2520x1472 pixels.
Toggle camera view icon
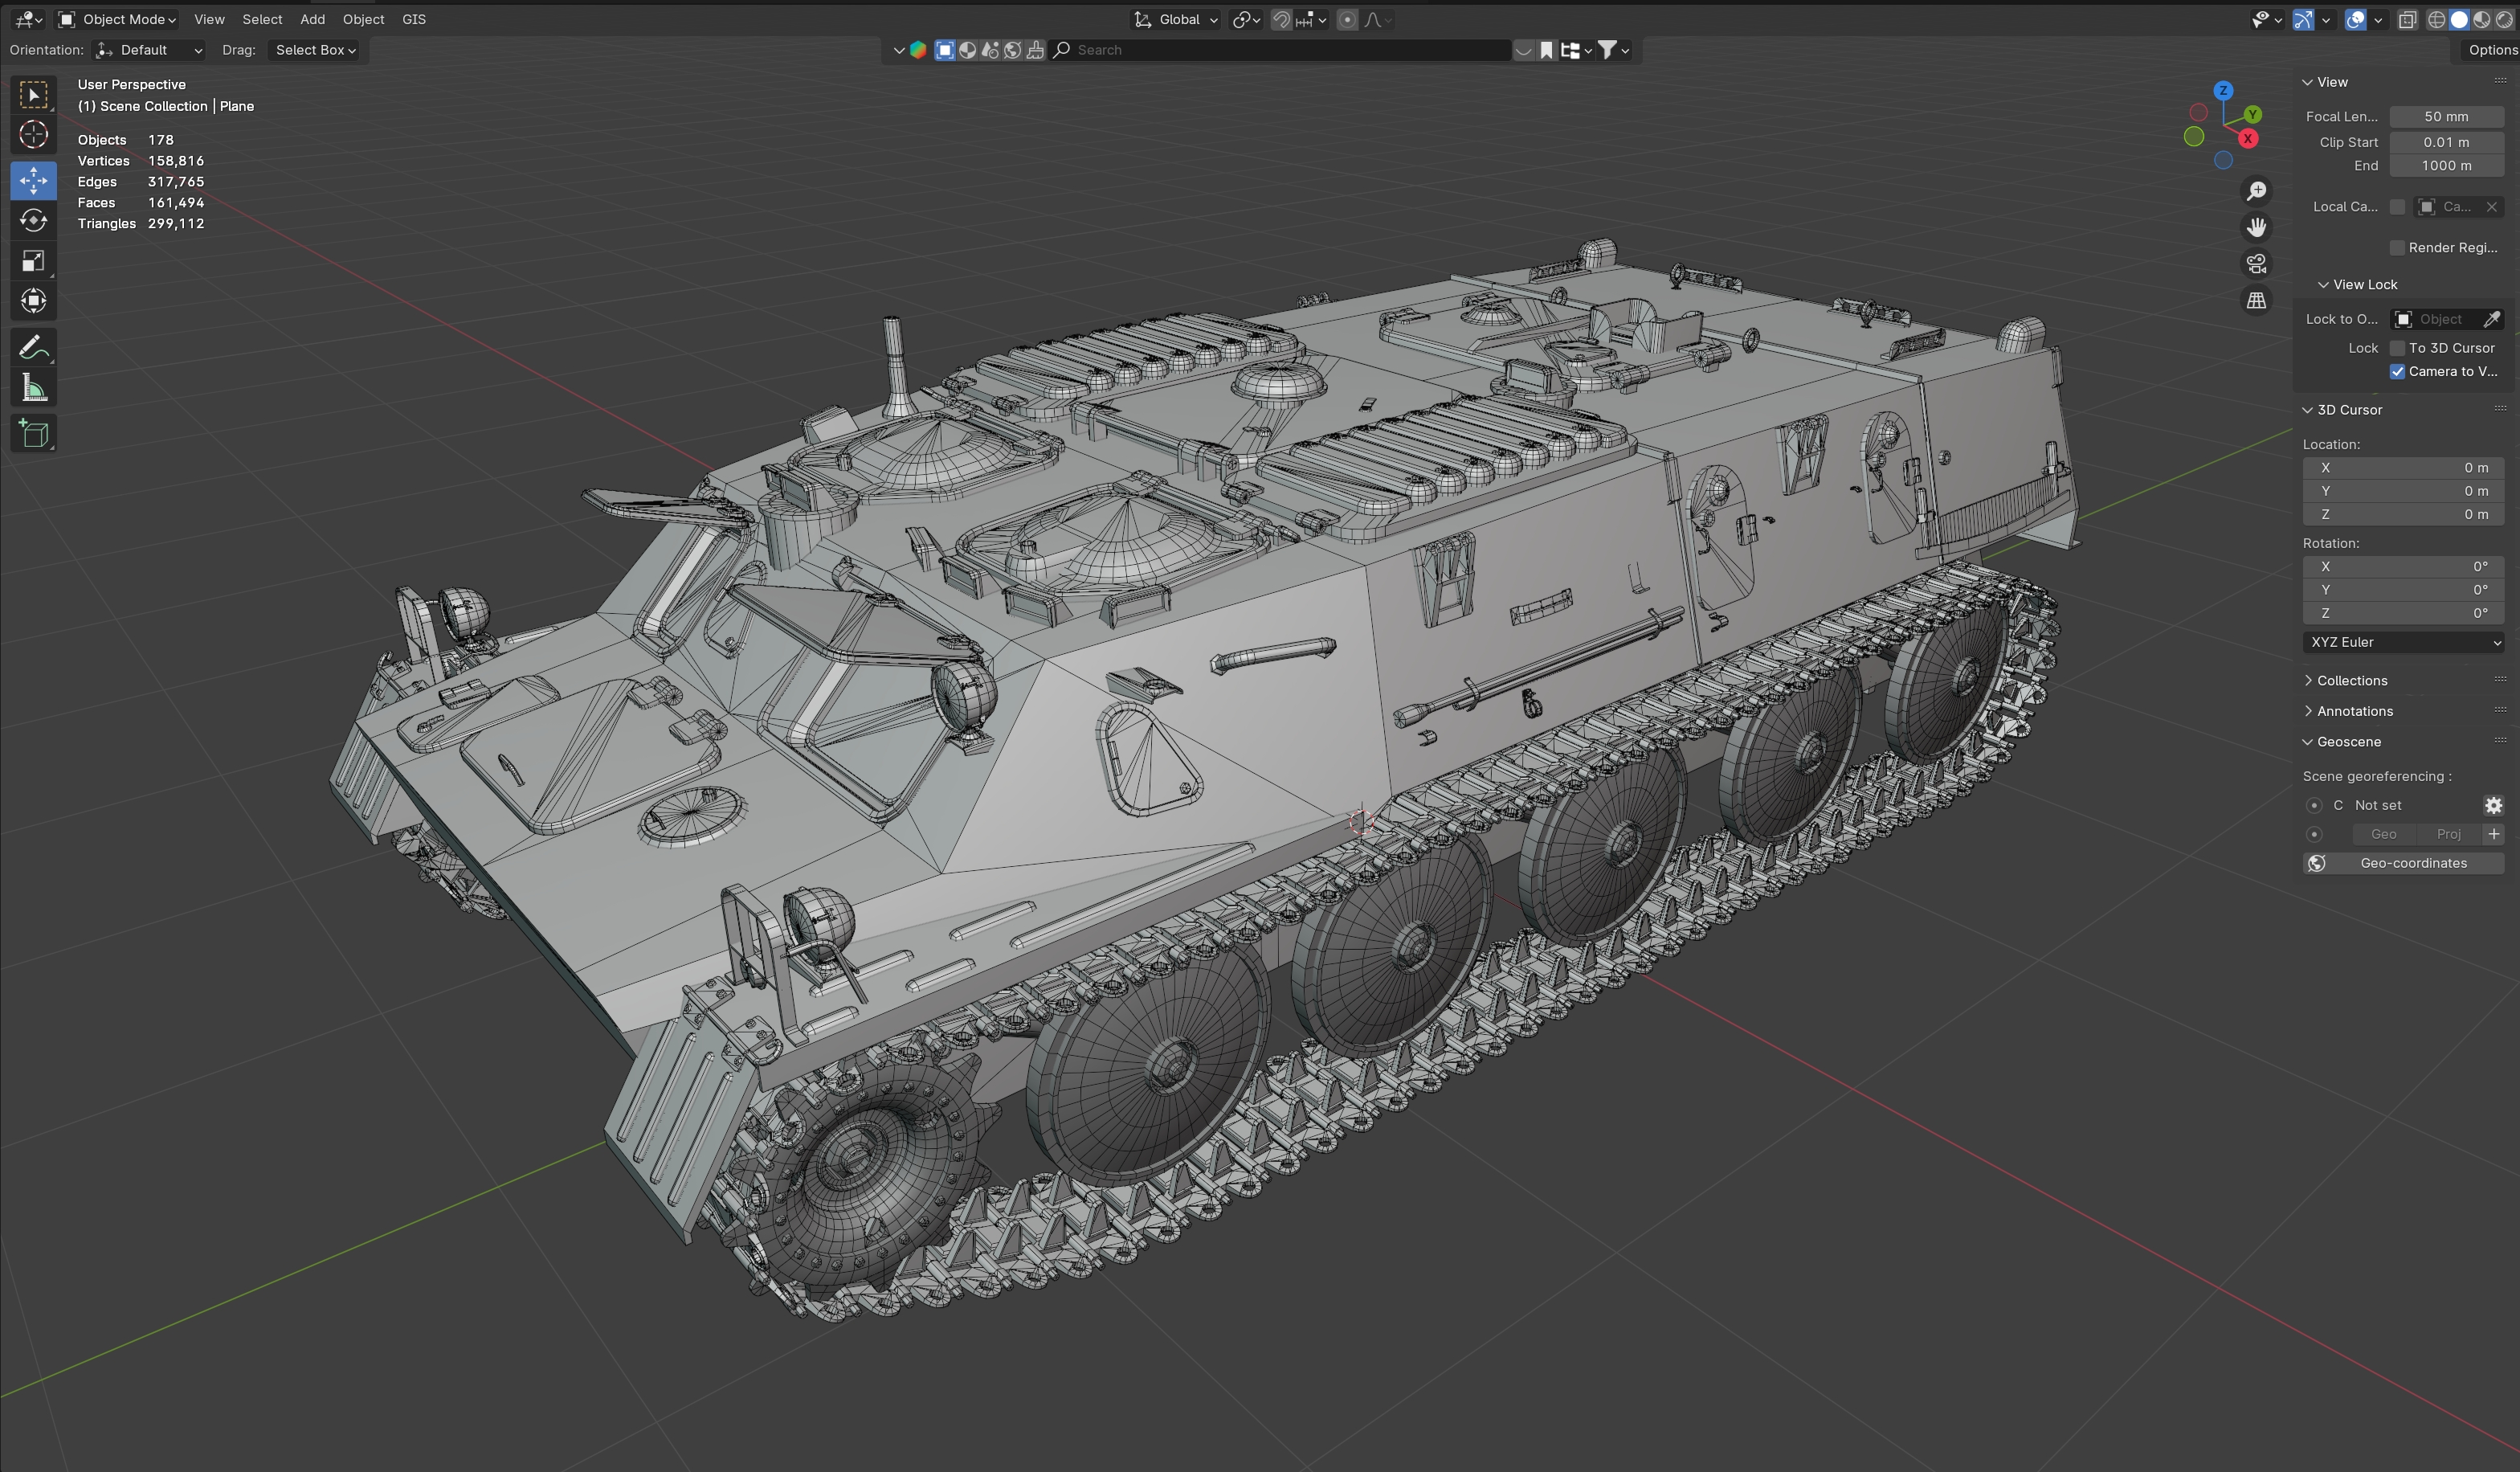(2256, 264)
